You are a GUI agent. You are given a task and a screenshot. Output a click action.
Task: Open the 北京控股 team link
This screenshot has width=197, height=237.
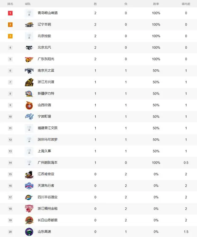click(44, 36)
